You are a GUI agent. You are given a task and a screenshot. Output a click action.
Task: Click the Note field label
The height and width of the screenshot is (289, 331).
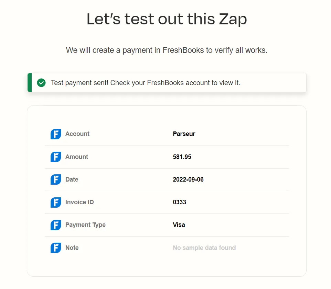tap(72, 248)
